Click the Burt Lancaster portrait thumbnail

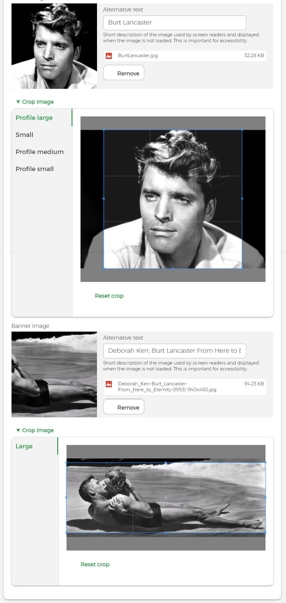(54, 46)
